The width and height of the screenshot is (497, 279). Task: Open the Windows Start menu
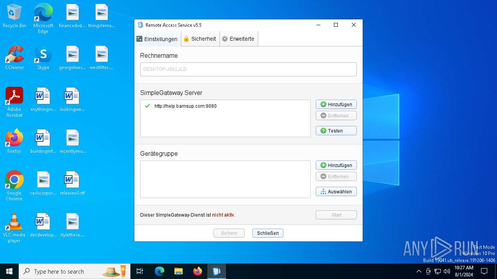pyautogui.click(x=9, y=271)
